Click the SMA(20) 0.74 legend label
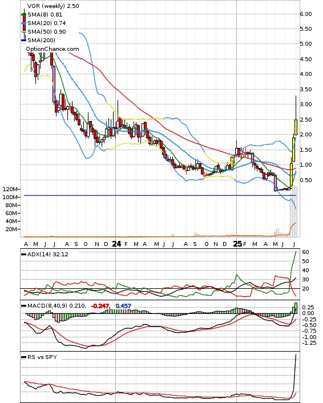 click(x=47, y=23)
